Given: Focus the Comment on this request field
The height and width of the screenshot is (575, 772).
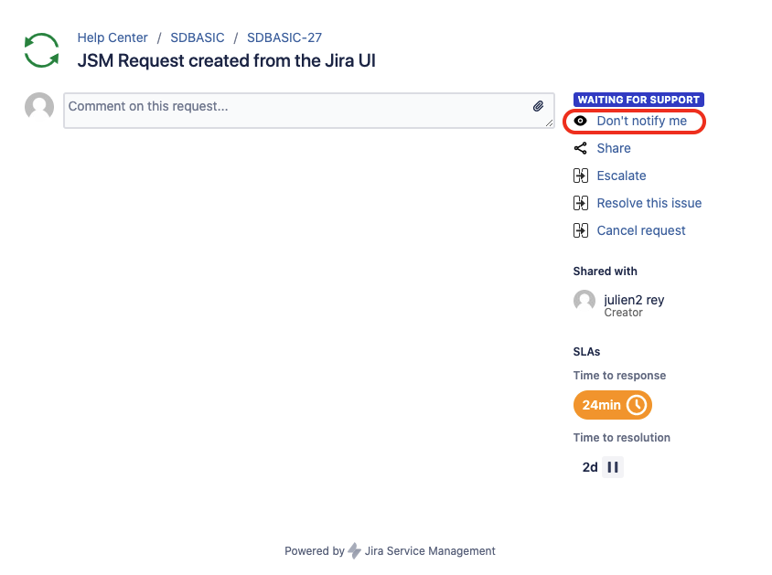Looking at the screenshot, I should pos(308,111).
